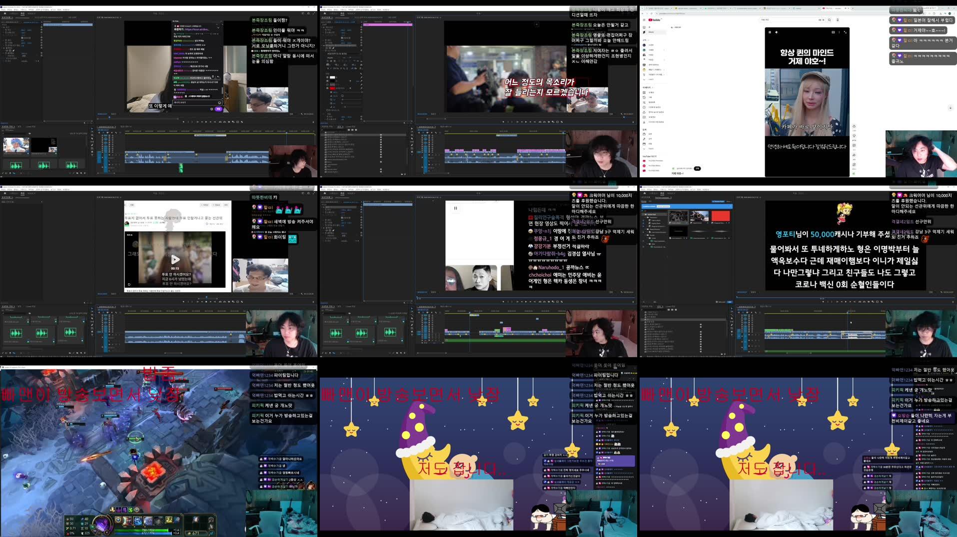This screenshot has width=957, height=537.
Task: Click the YouTube search magnifier button
Action: pyautogui.click(x=829, y=20)
